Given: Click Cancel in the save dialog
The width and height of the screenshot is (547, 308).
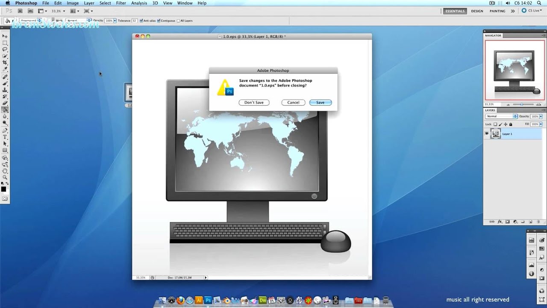Looking at the screenshot, I should (x=293, y=103).
